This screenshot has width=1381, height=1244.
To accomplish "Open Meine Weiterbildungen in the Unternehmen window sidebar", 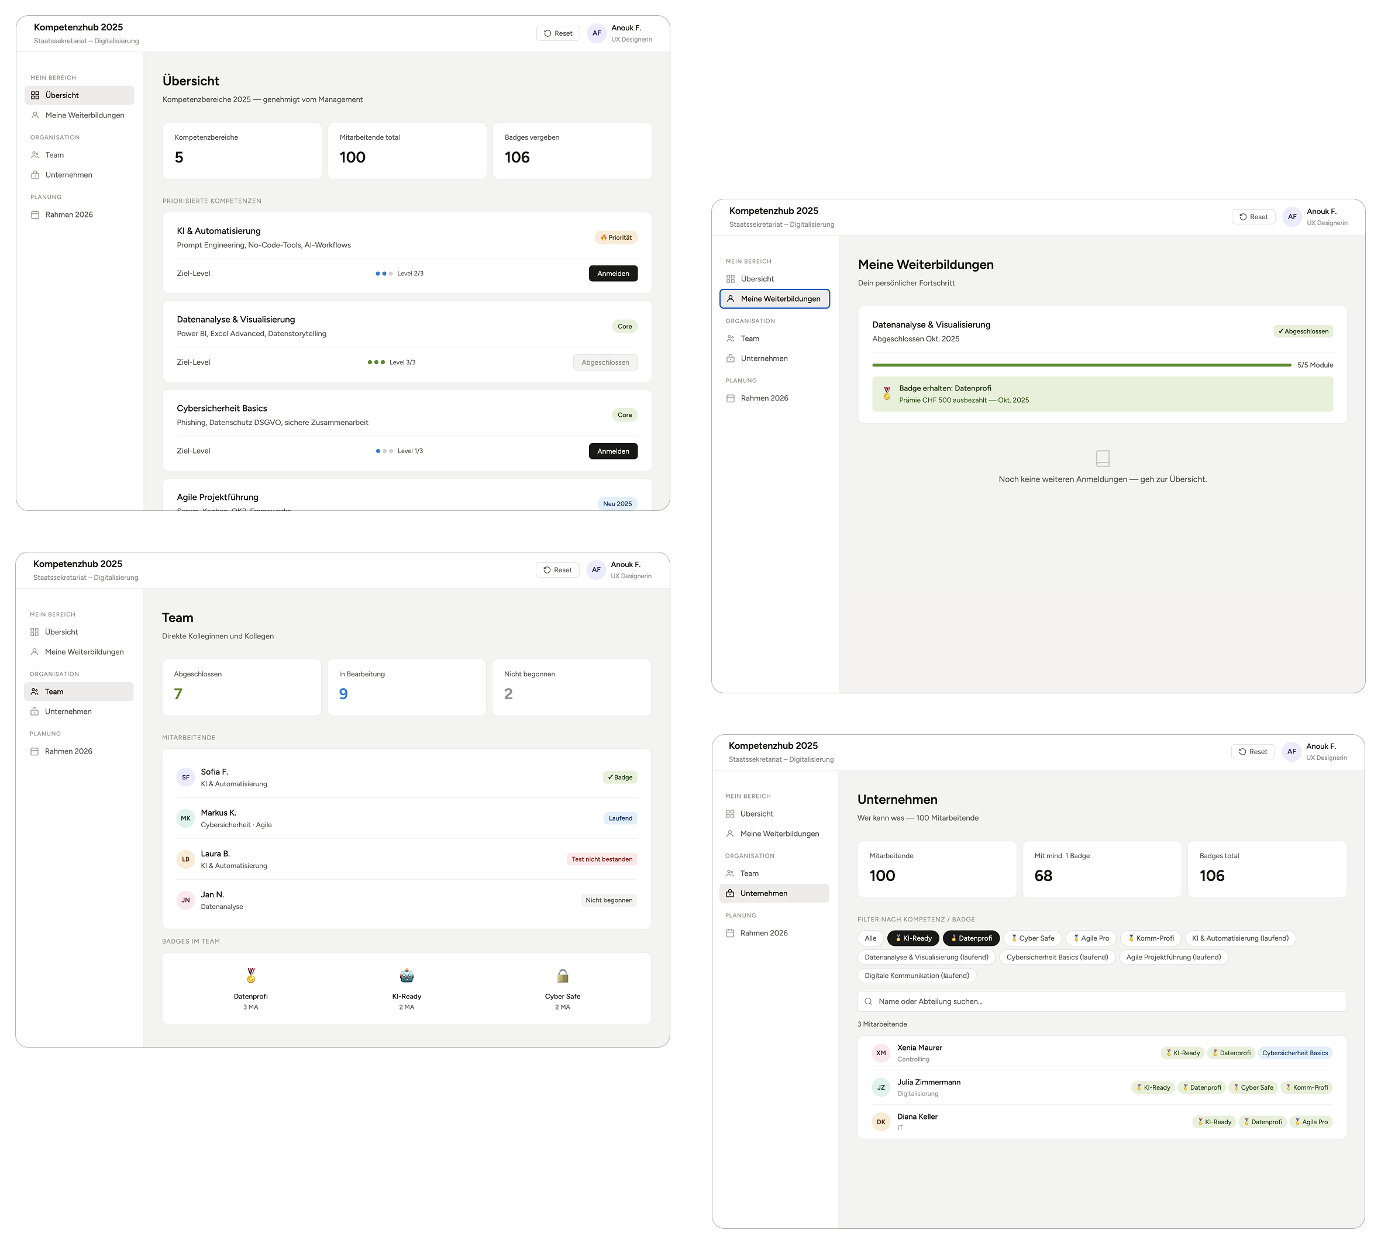I will [774, 834].
